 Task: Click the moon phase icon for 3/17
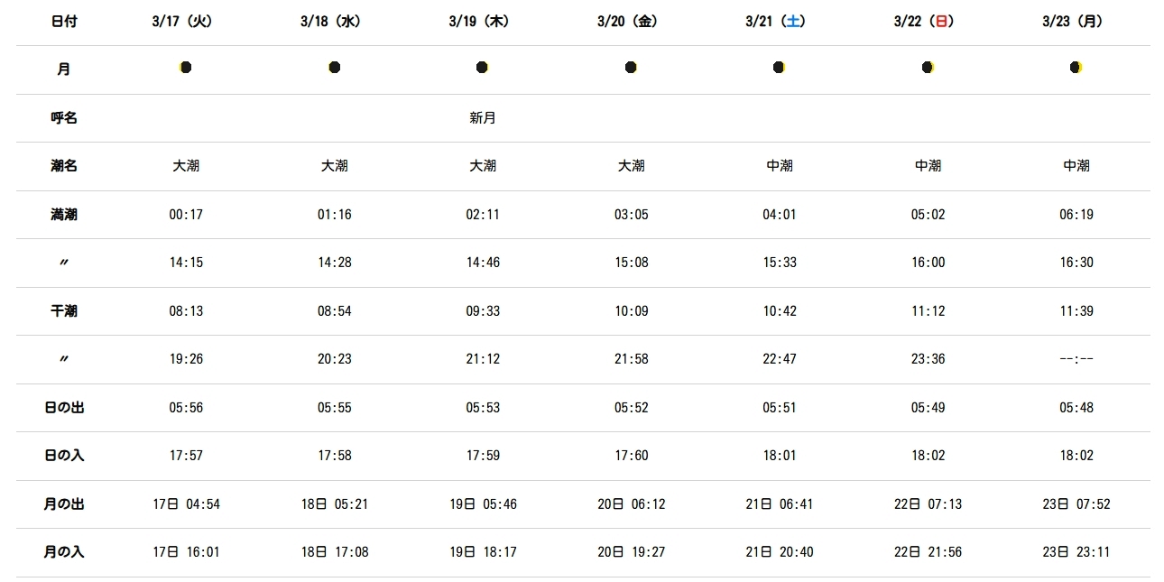(186, 68)
